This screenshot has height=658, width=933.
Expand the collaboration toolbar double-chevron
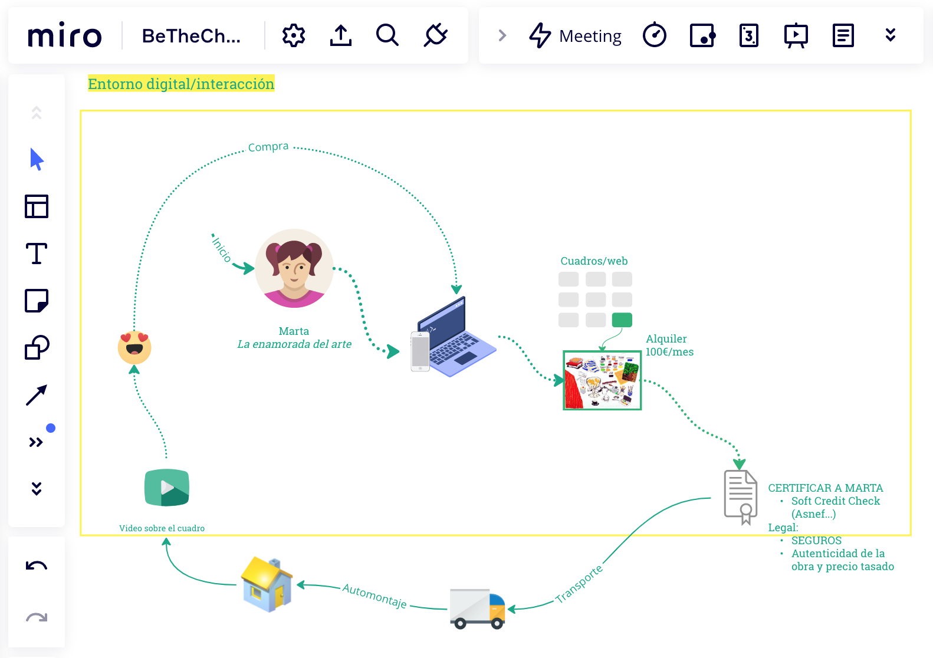[x=891, y=35]
